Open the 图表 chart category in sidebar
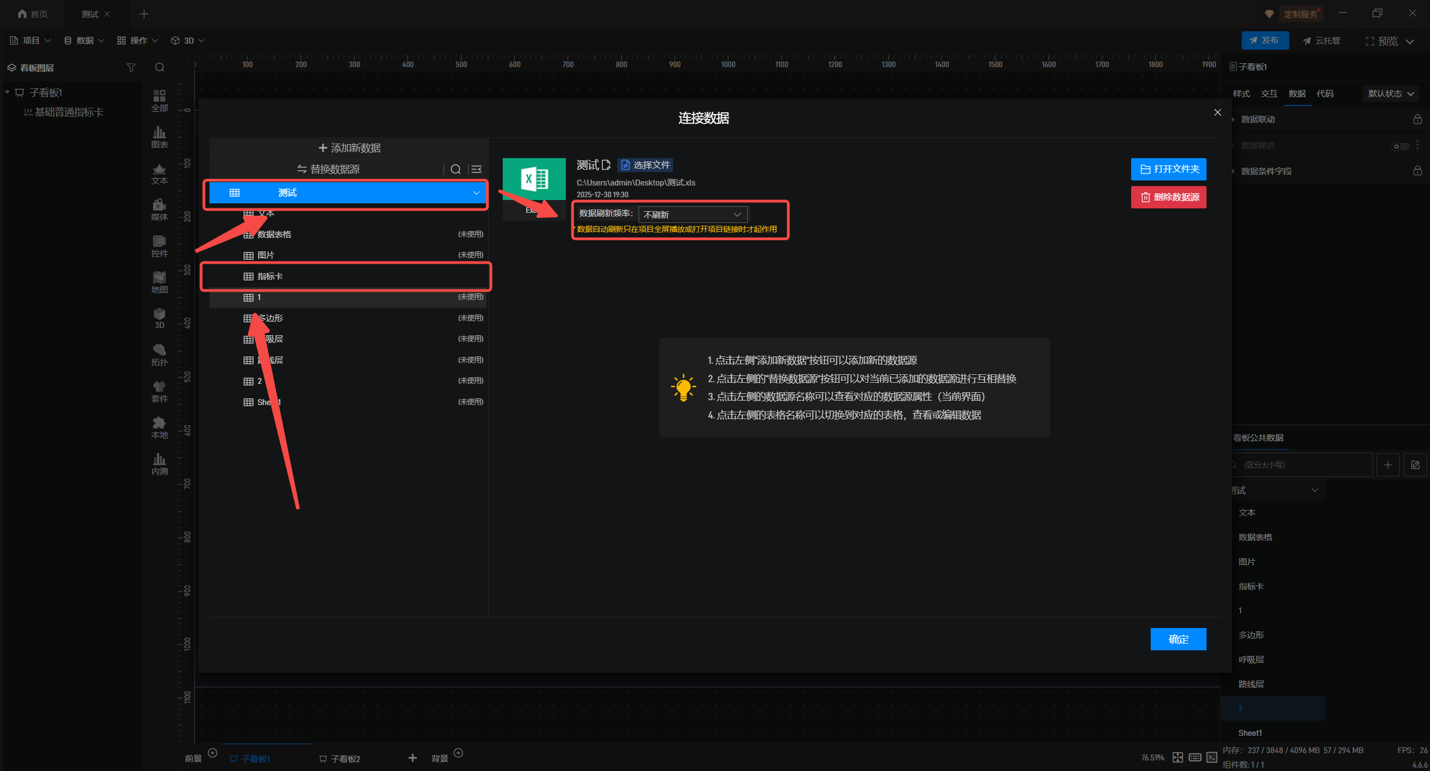Viewport: 1430px width, 771px height. (x=159, y=137)
